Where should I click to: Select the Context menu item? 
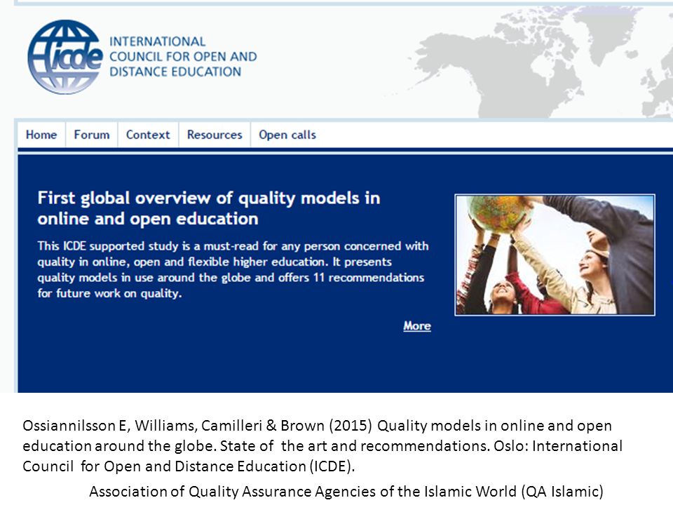tap(148, 135)
